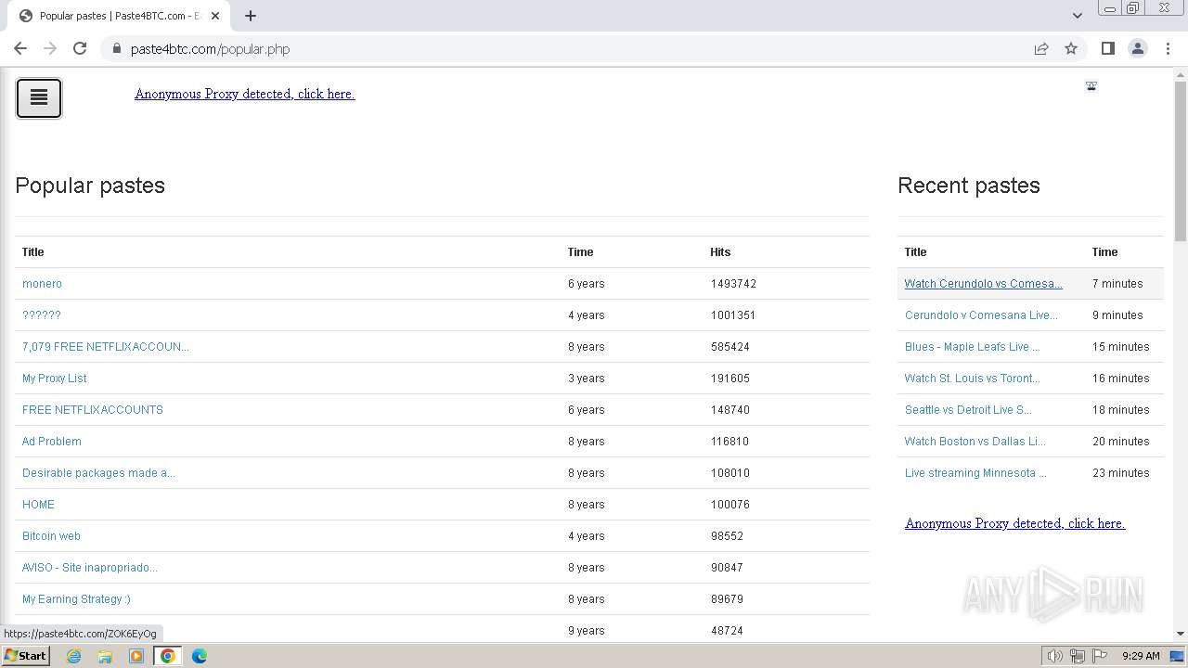Switch to Chrome in taskbar
Screen dimensions: 1188x668
[x=168, y=656]
